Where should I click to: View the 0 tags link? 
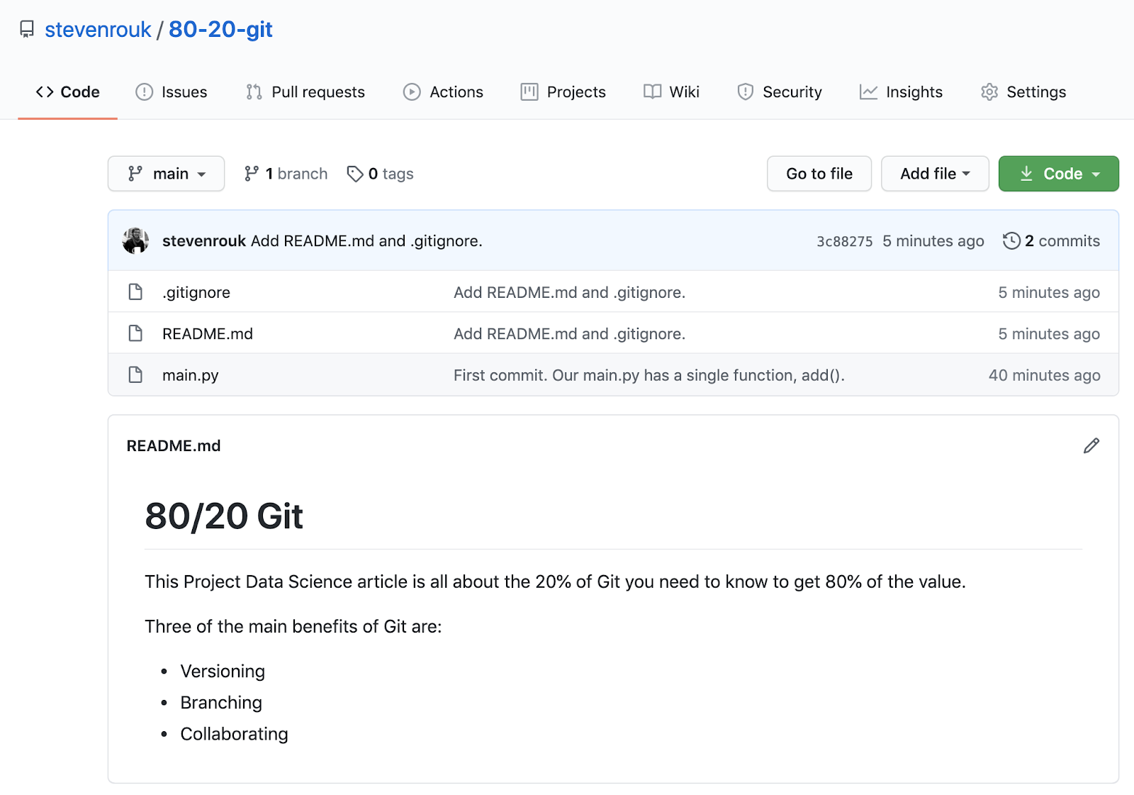coord(380,174)
